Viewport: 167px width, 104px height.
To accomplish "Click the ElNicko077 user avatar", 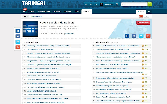I will pos(102,4).
